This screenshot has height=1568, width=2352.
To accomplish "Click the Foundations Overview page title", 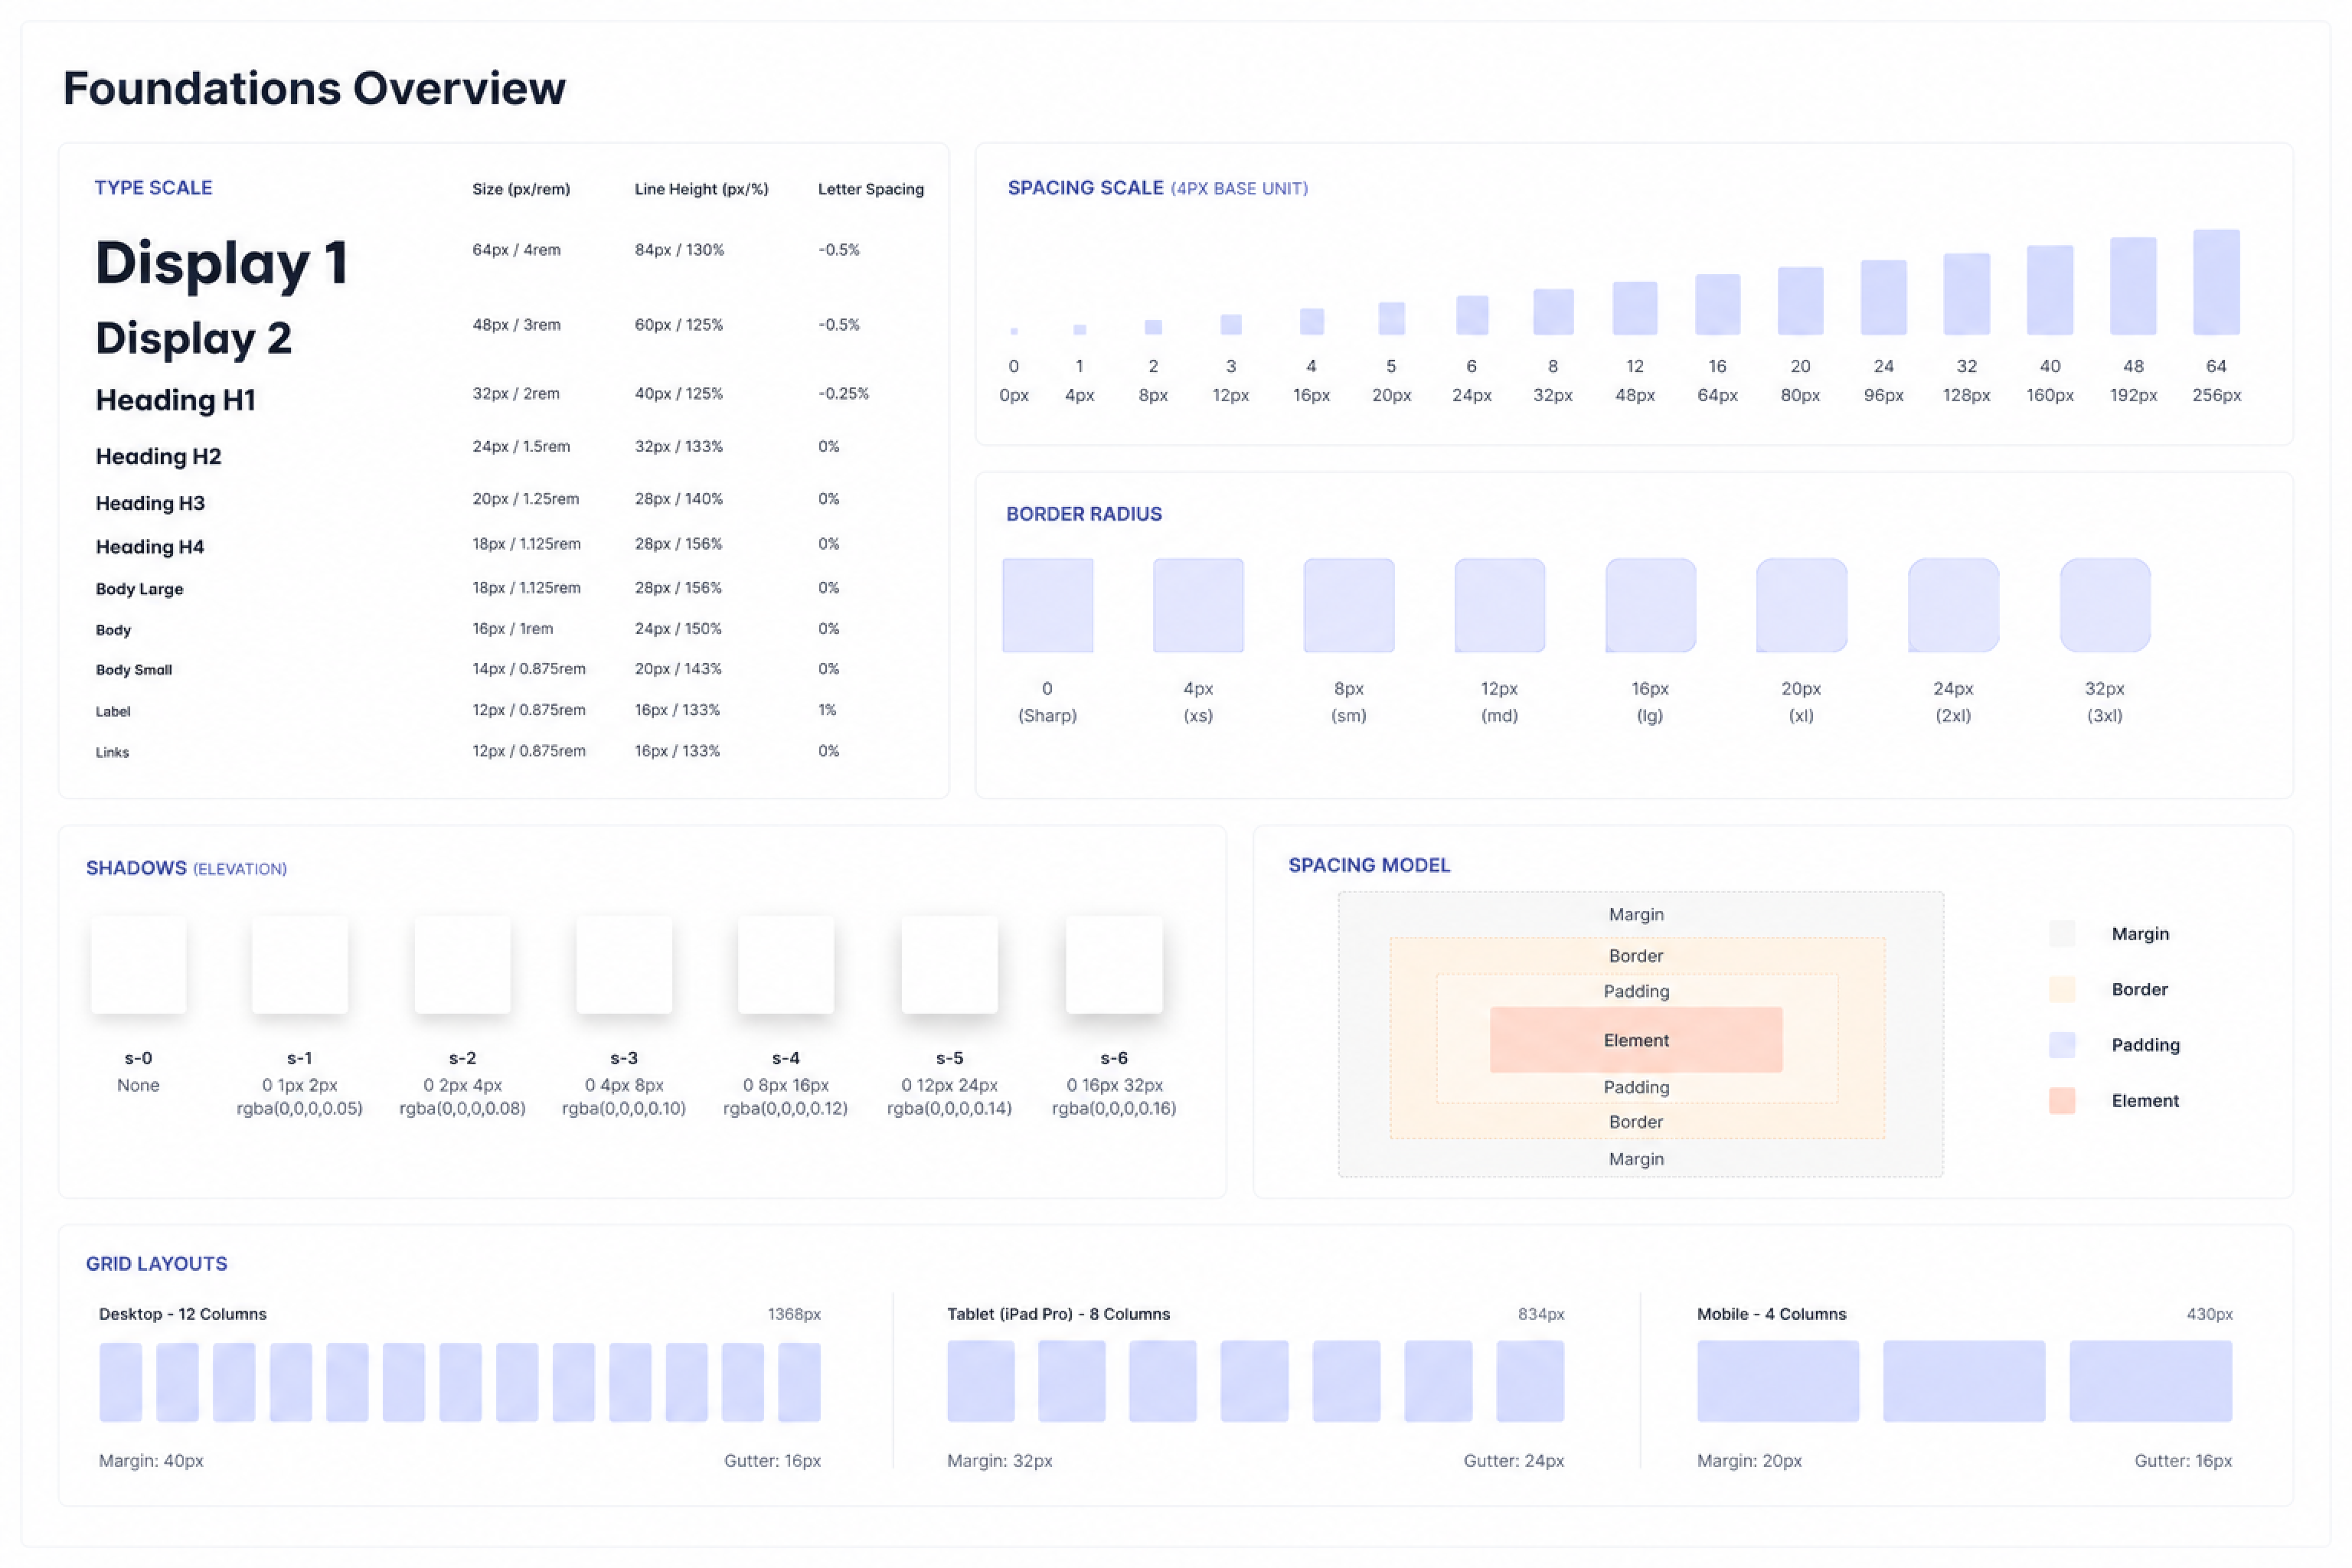I will pyautogui.click(x=314, y=88).
